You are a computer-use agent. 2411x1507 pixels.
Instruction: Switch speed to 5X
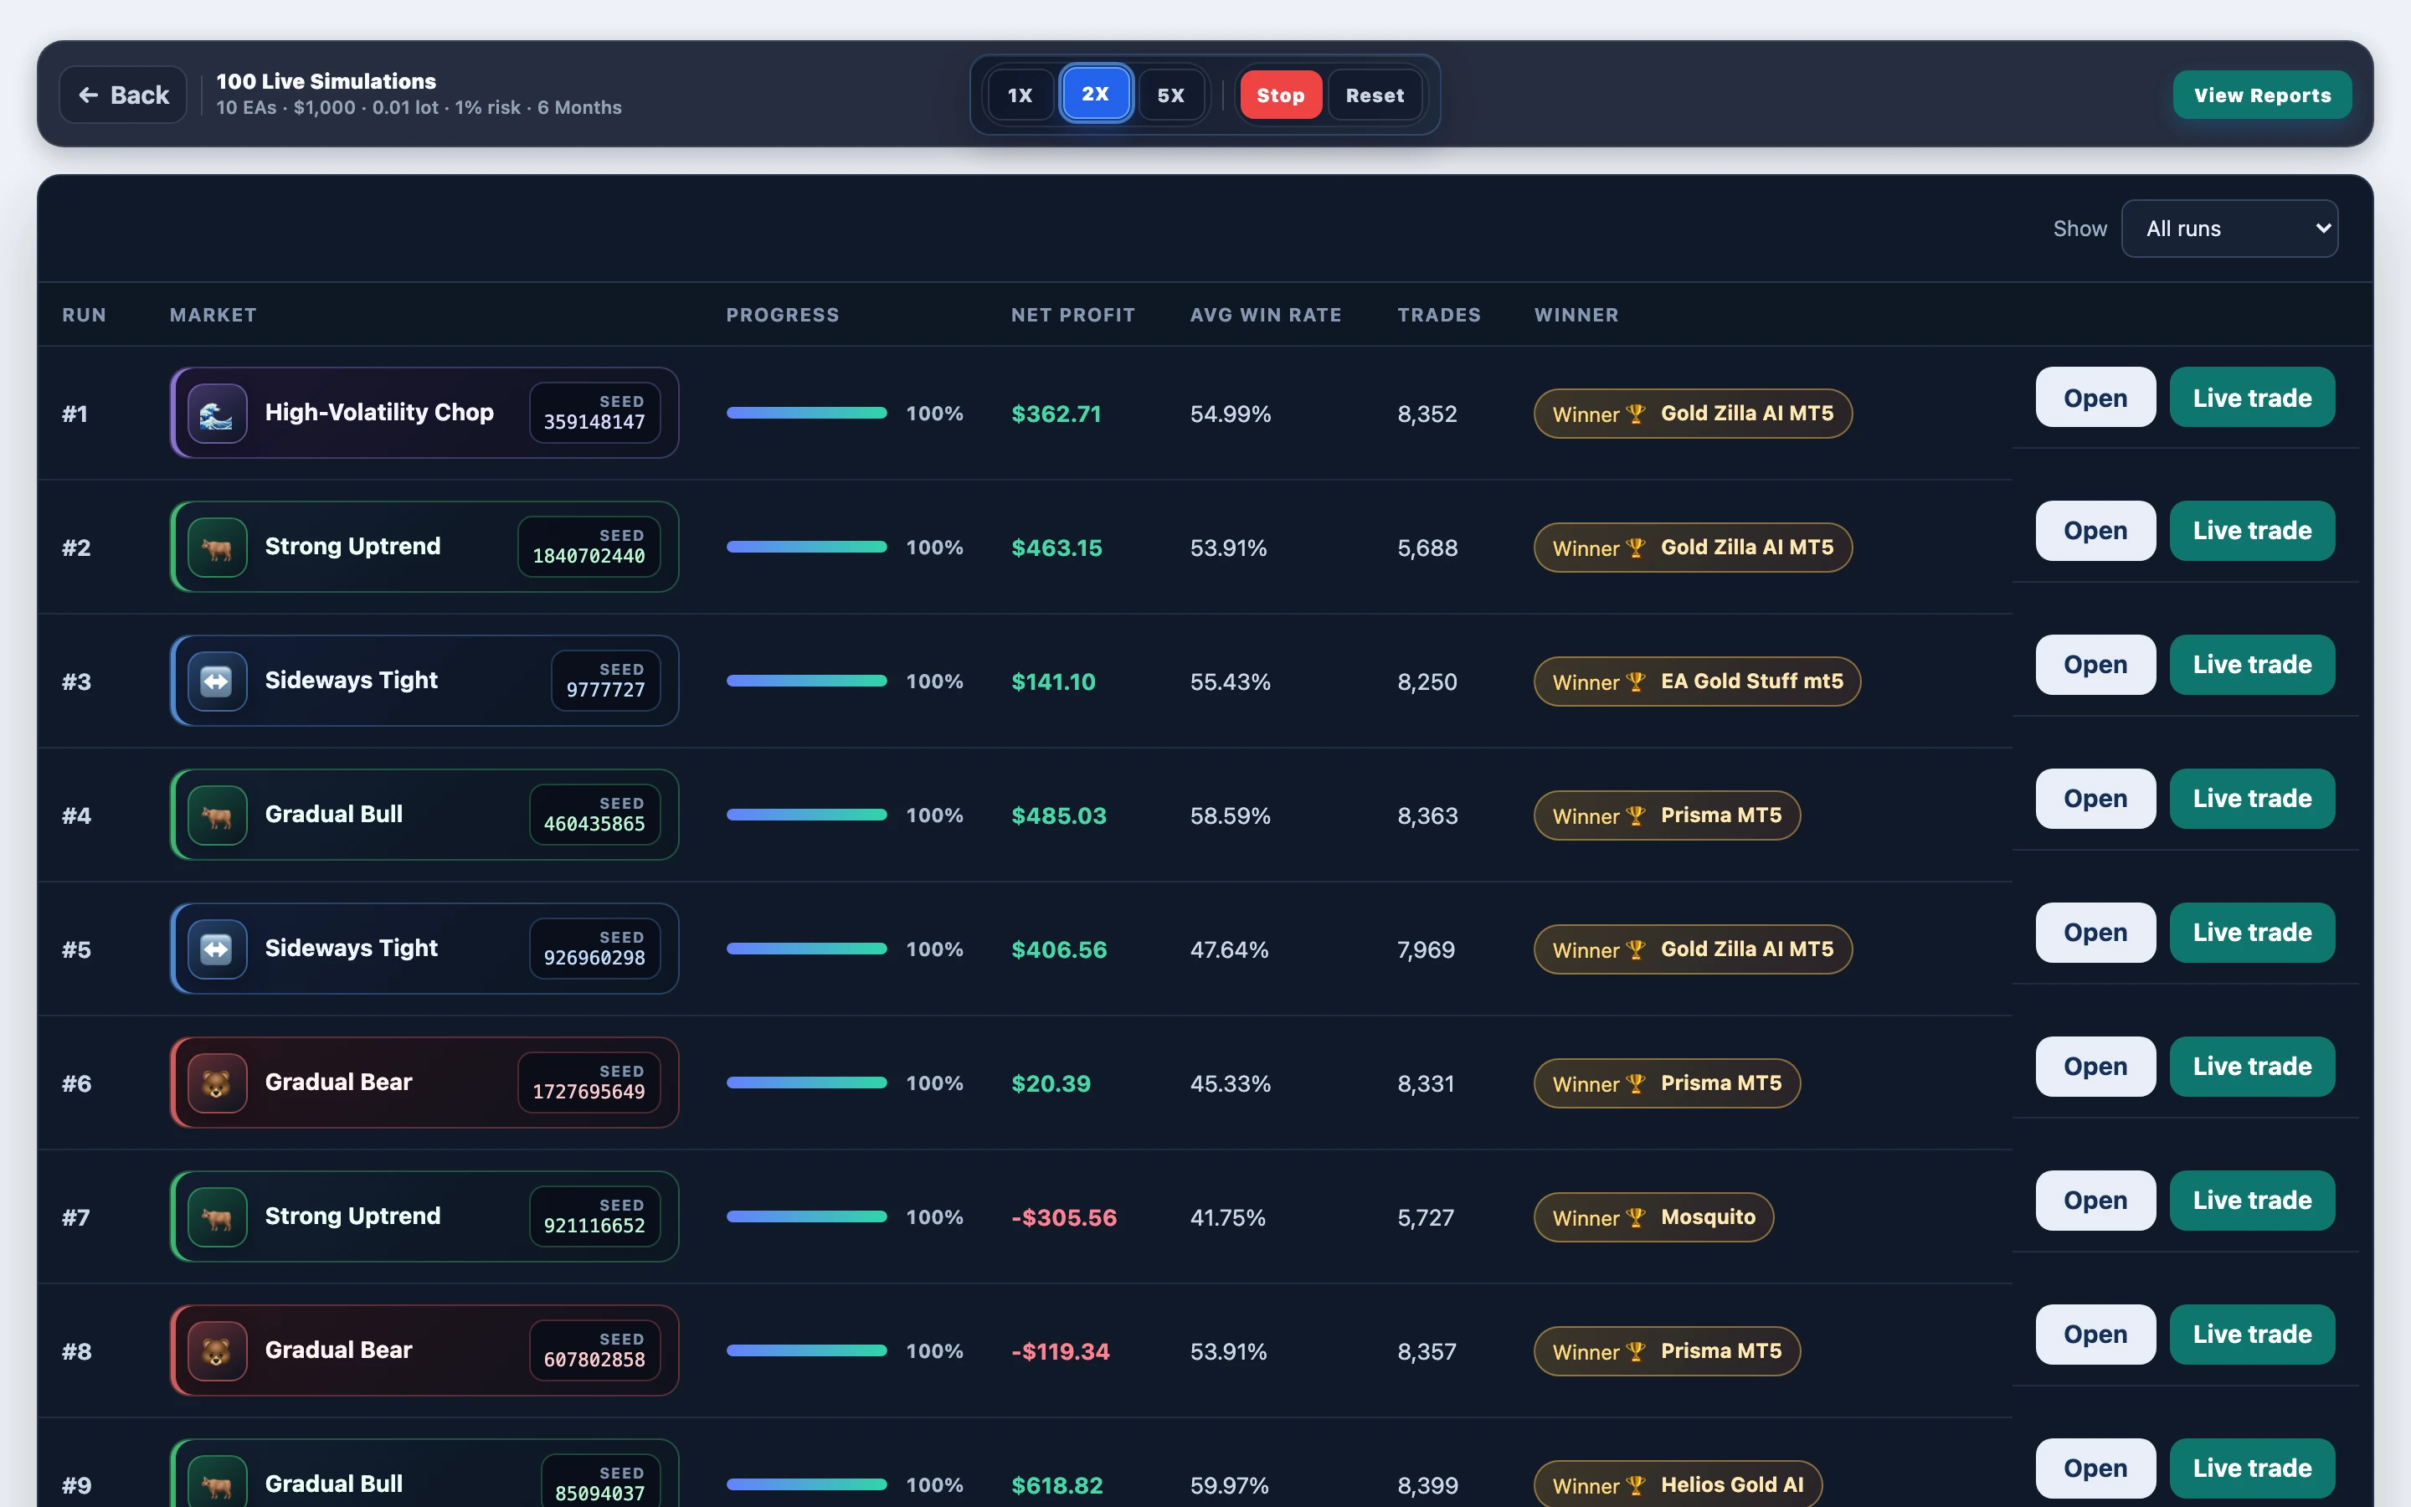1170,95
